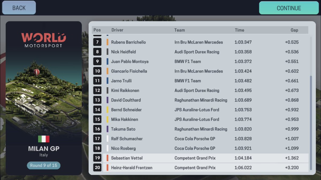Select driver Bernd Schneider
Image resolution: width=321 pixels, height=180 pixels.
pyautogui.click(x=127, y=110)
